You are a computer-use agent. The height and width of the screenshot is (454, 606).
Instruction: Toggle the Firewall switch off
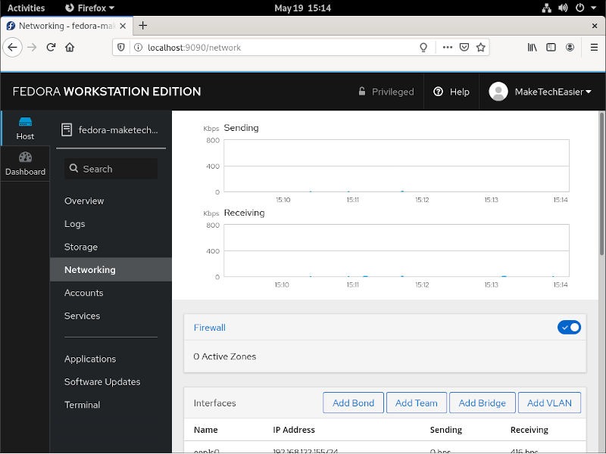[569, 328]
